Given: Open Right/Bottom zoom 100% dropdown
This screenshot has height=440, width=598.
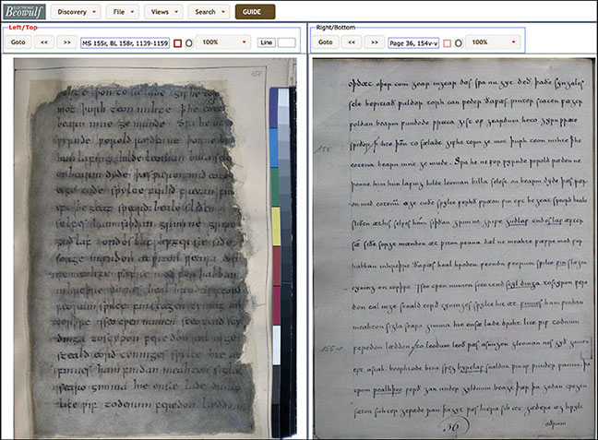Looking at the screenshot, I should 493,42.
